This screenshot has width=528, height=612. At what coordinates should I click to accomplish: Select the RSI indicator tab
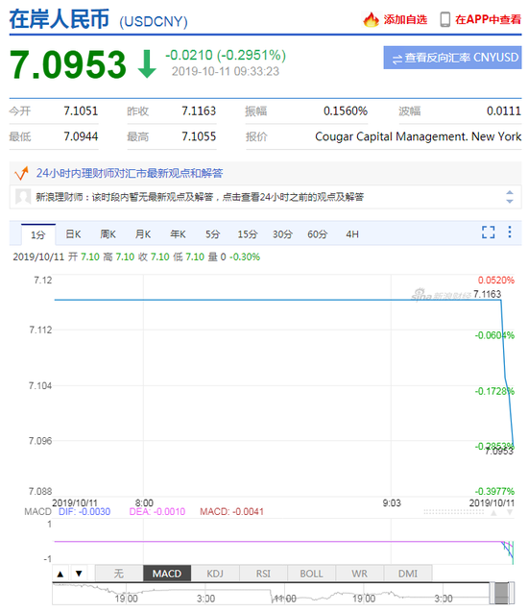pyautogui.click(x=263, y=574)
